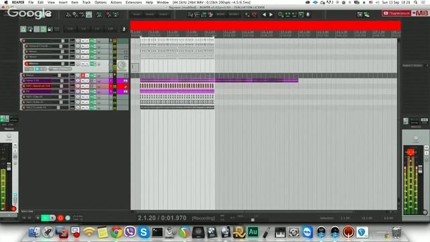
Task: Click Spotlight search icon in menu bar
Action: tap(416, 2)
